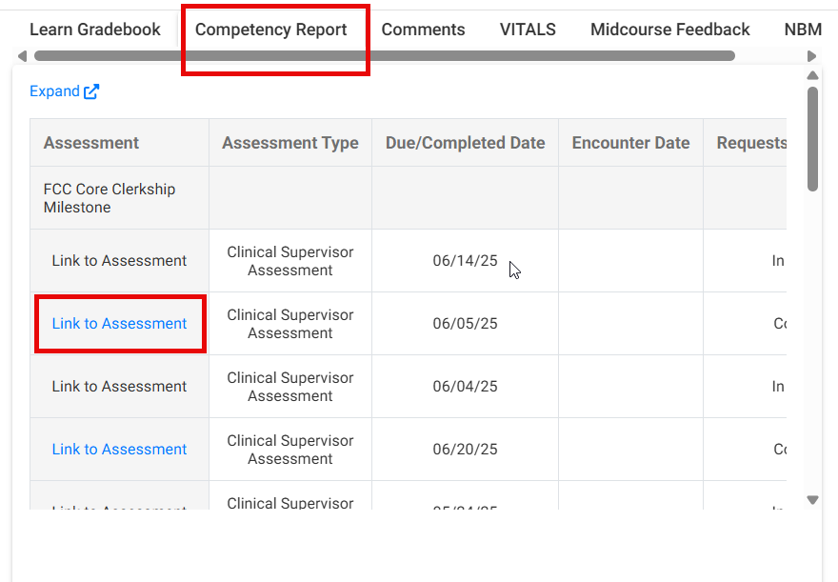Open Link to Assessment dated 06/20/25
The width and height of the screenshot is (838, 582).
click(119, 449)
